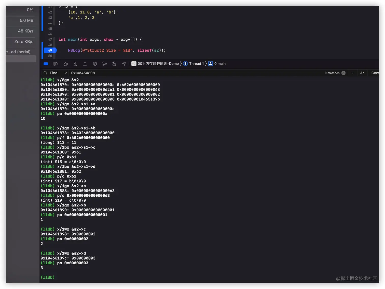Click the (int) $15 = a\0\0\0 output
The height and width of the screenshot is (289, 385).
click(x=63, y=162)
